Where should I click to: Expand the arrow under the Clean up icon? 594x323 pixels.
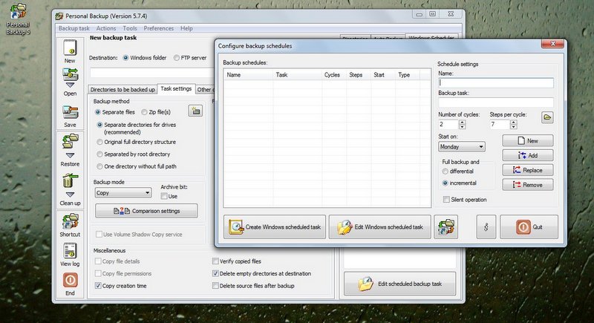(70, 195)
